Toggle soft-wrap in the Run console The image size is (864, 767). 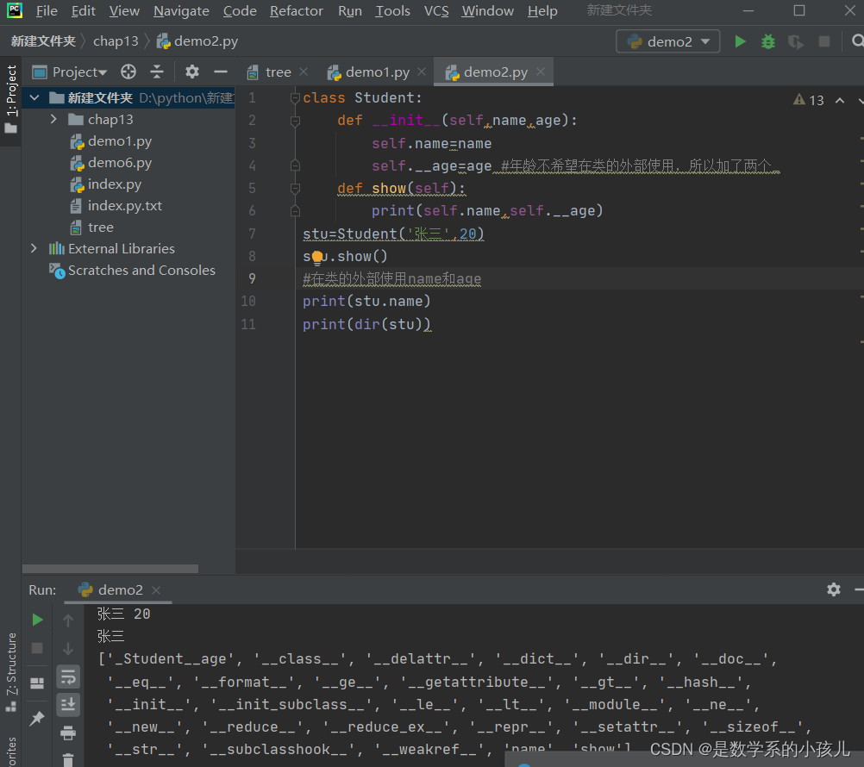pos(68,677)
